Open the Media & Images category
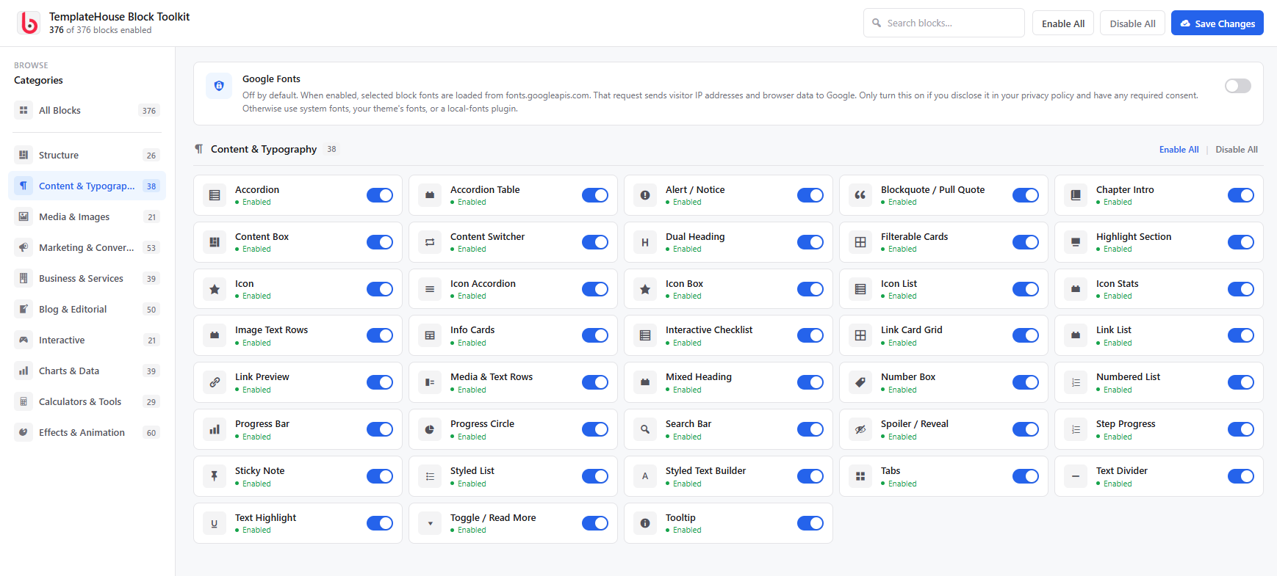 point(87,216)
